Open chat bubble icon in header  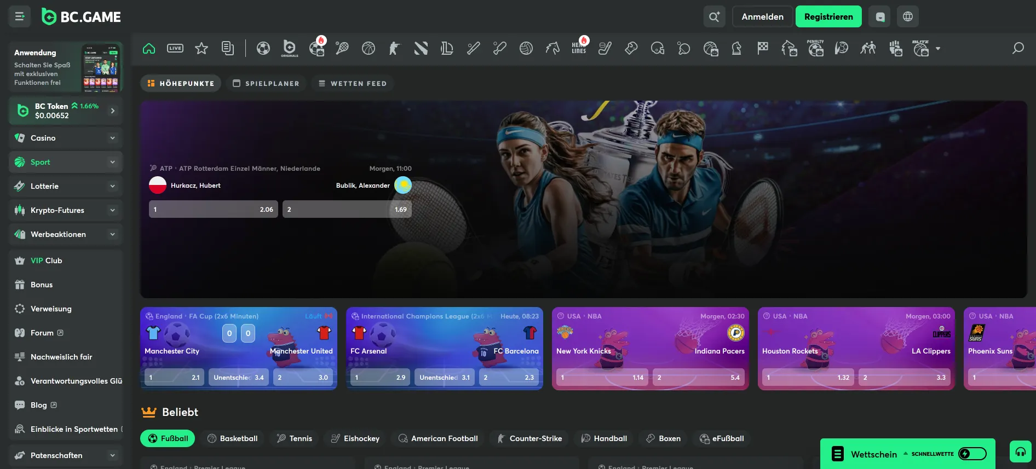click(x=879, y=16)
